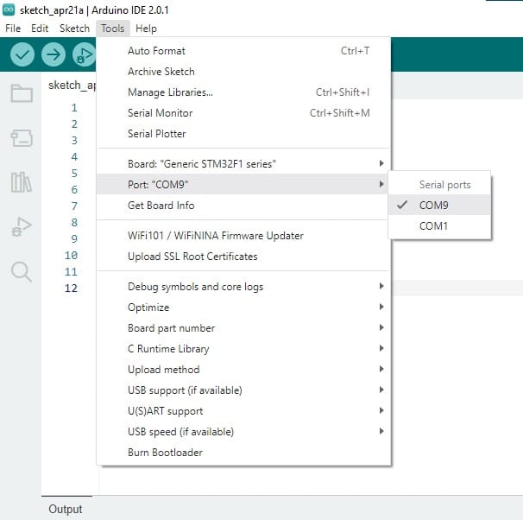Switch to the sketch_apr21a editor tab
This screenshot has height=520, width=523.
click(72, 86)
